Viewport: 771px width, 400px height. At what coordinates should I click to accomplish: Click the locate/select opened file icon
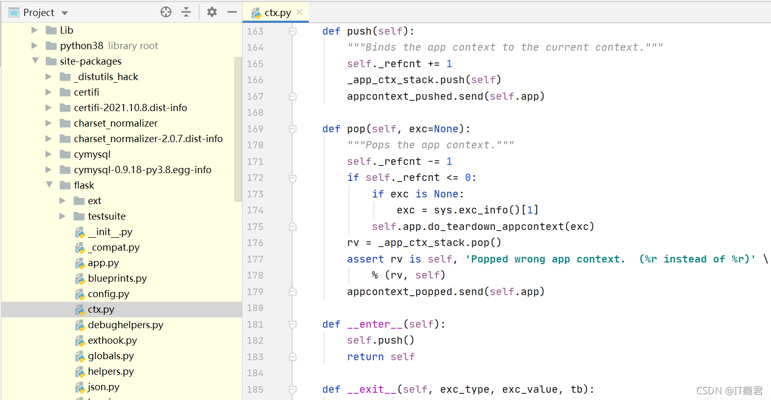point(166,12)
